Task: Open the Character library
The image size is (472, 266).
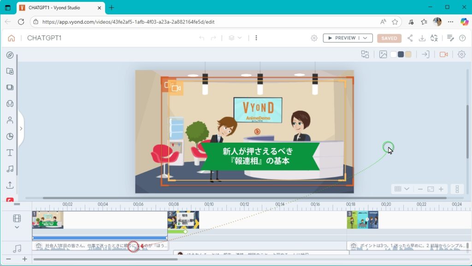Action: coord(10,120)
